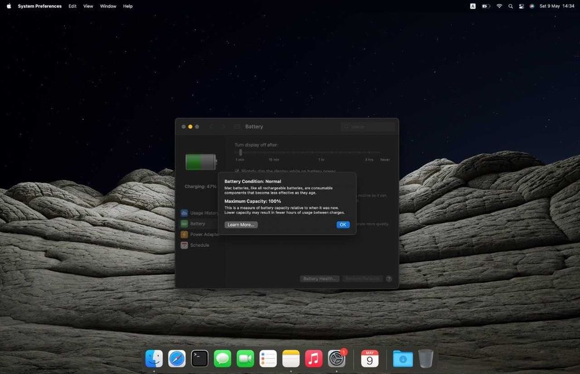
Task: Show all preferences grid icon
Action: (x=237, y=126)
